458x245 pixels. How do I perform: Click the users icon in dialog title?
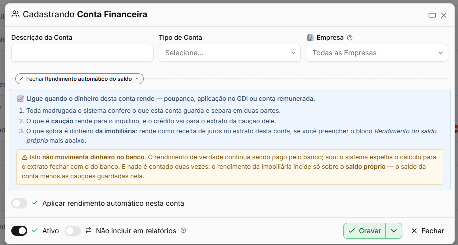tap(16, 14)
